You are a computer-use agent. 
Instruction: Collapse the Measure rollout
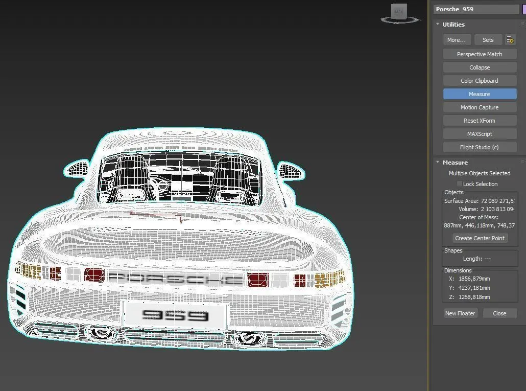click(x=438, y=162)
